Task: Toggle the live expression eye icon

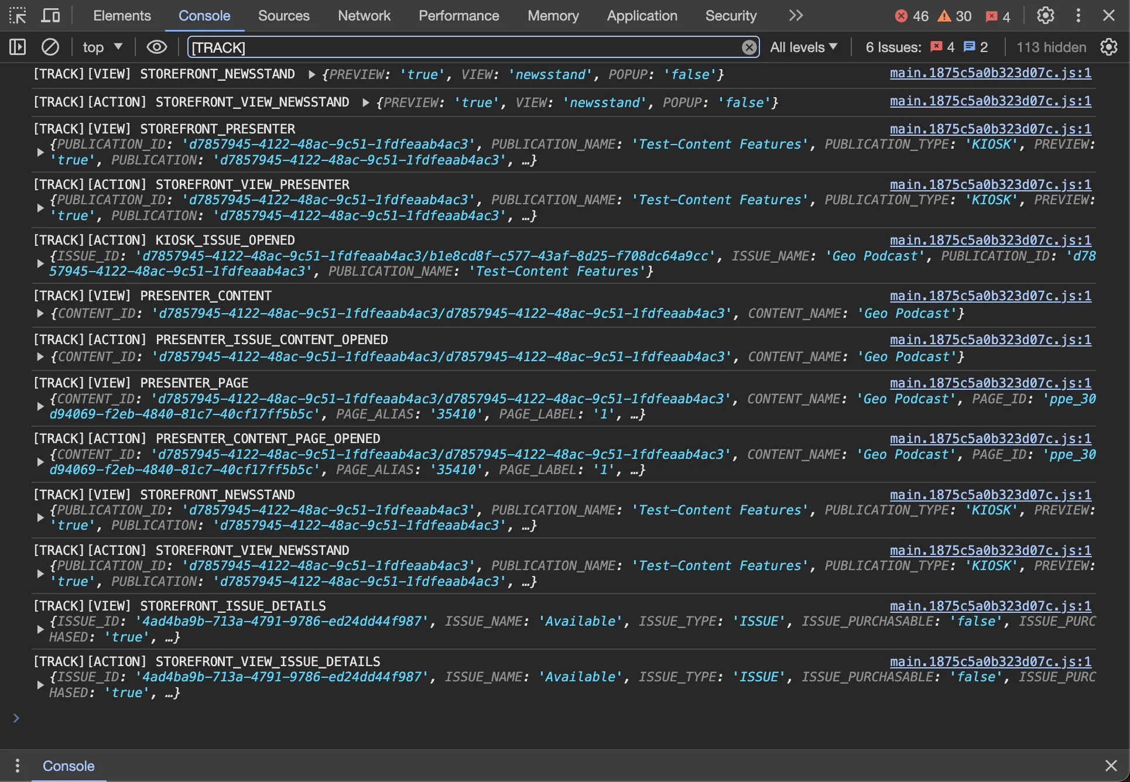Action: [156, 47]
